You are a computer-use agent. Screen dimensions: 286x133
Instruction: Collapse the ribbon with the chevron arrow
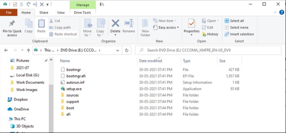[275, 12]
